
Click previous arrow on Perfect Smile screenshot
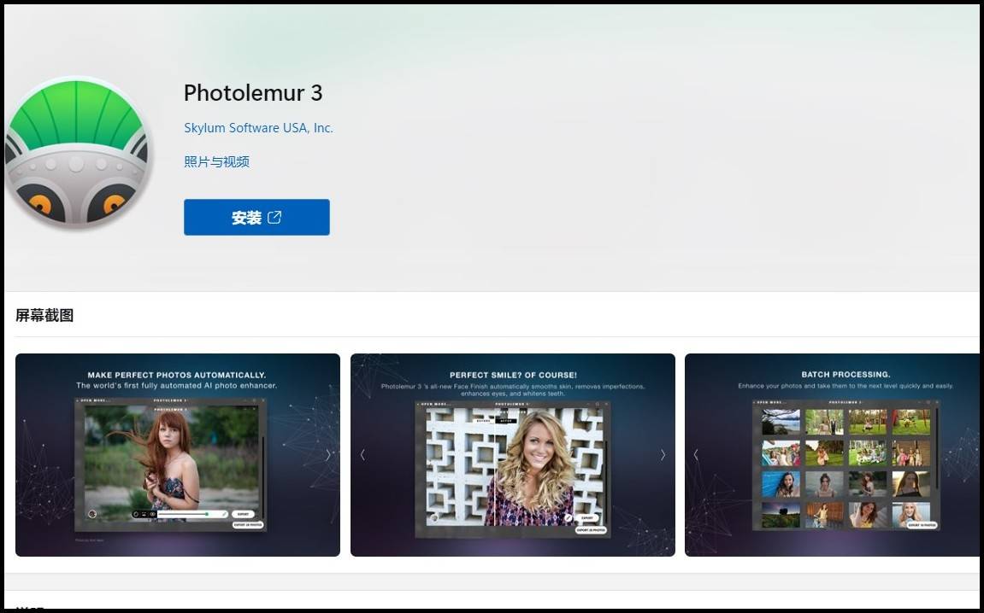362,455
